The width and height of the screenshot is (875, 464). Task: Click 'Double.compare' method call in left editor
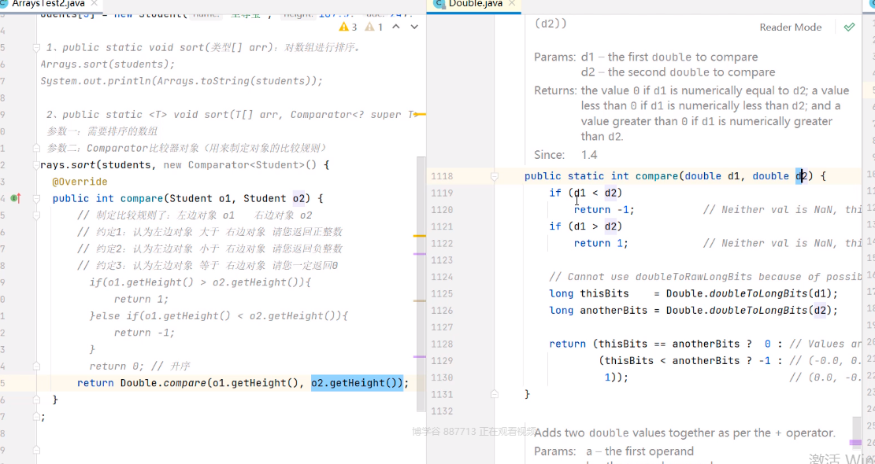[x=163, y=383]
